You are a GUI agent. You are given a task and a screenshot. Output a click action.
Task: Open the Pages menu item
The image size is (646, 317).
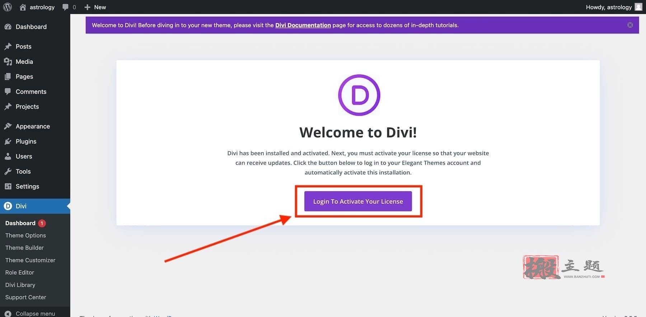(24, 77)
